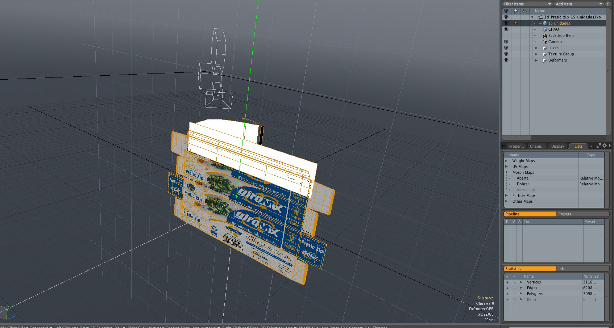Select the Aberta morph map

(522, 178)
